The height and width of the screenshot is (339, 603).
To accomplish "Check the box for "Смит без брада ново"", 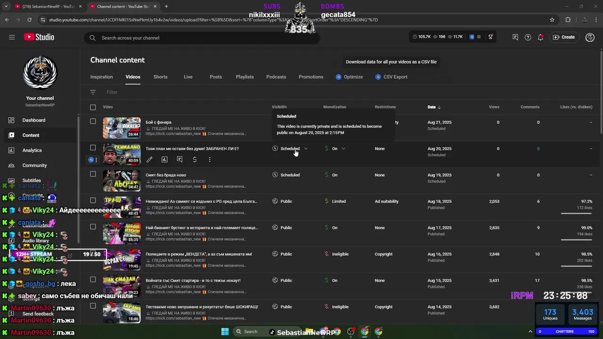I will [93, 174].
